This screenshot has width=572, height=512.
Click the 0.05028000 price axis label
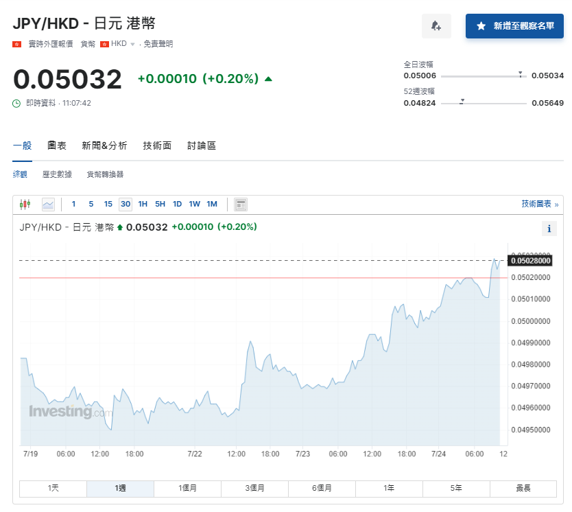[x=531, y=260]
